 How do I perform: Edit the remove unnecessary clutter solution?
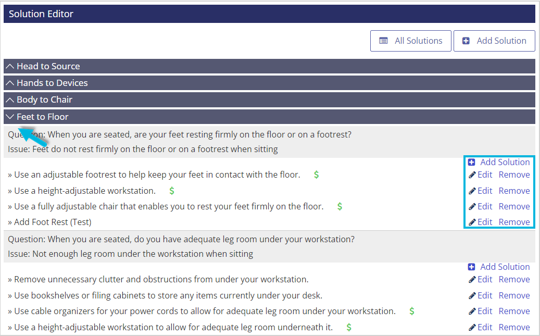coord(485,280)
